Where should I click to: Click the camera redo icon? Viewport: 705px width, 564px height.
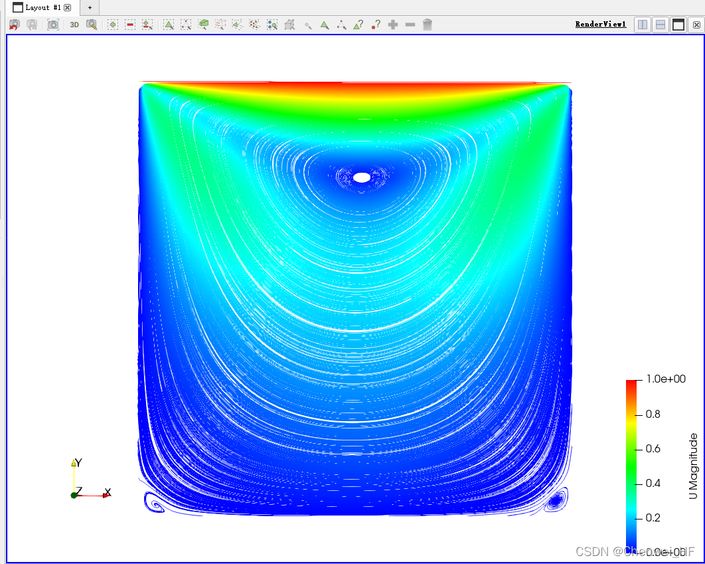[x=32, y=25]
